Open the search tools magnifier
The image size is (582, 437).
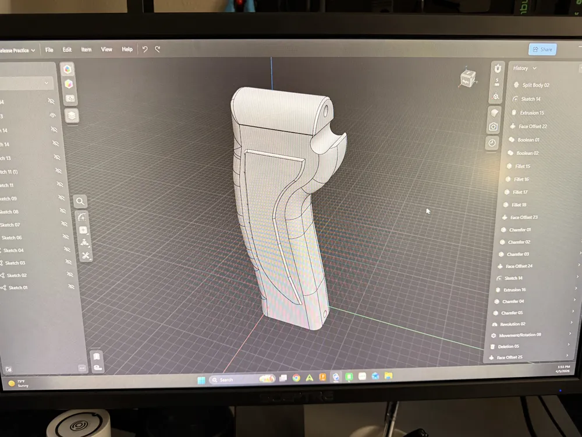point(80,202)
